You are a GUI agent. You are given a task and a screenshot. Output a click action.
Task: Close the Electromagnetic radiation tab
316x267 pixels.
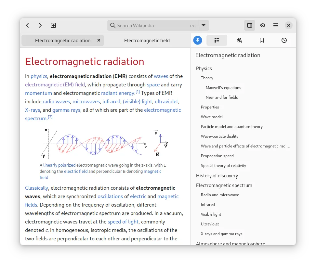coord(99,40)
